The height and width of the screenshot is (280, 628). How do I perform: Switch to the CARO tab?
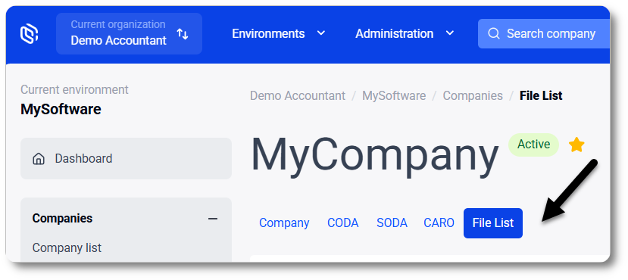pos(439,222)
